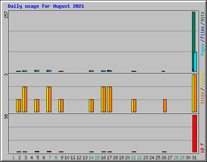Click day label 31 on the x-axis
This screenshot has height=162, width=207.
pyautogui.click(x=194, y=158)
